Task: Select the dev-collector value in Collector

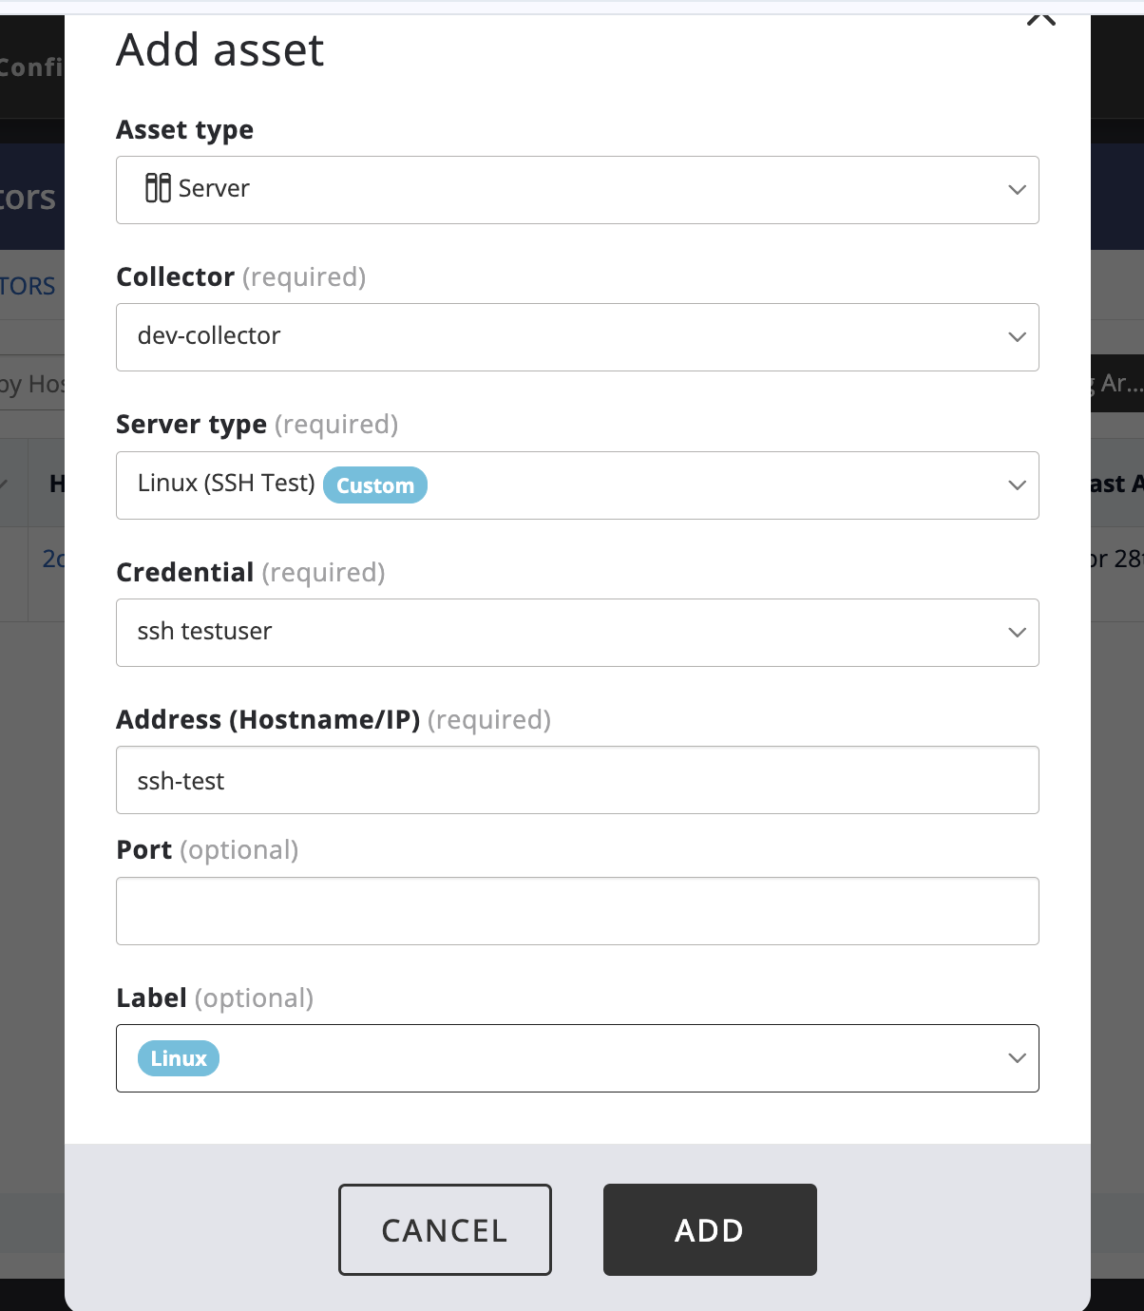Action: (x=209, y=336)
